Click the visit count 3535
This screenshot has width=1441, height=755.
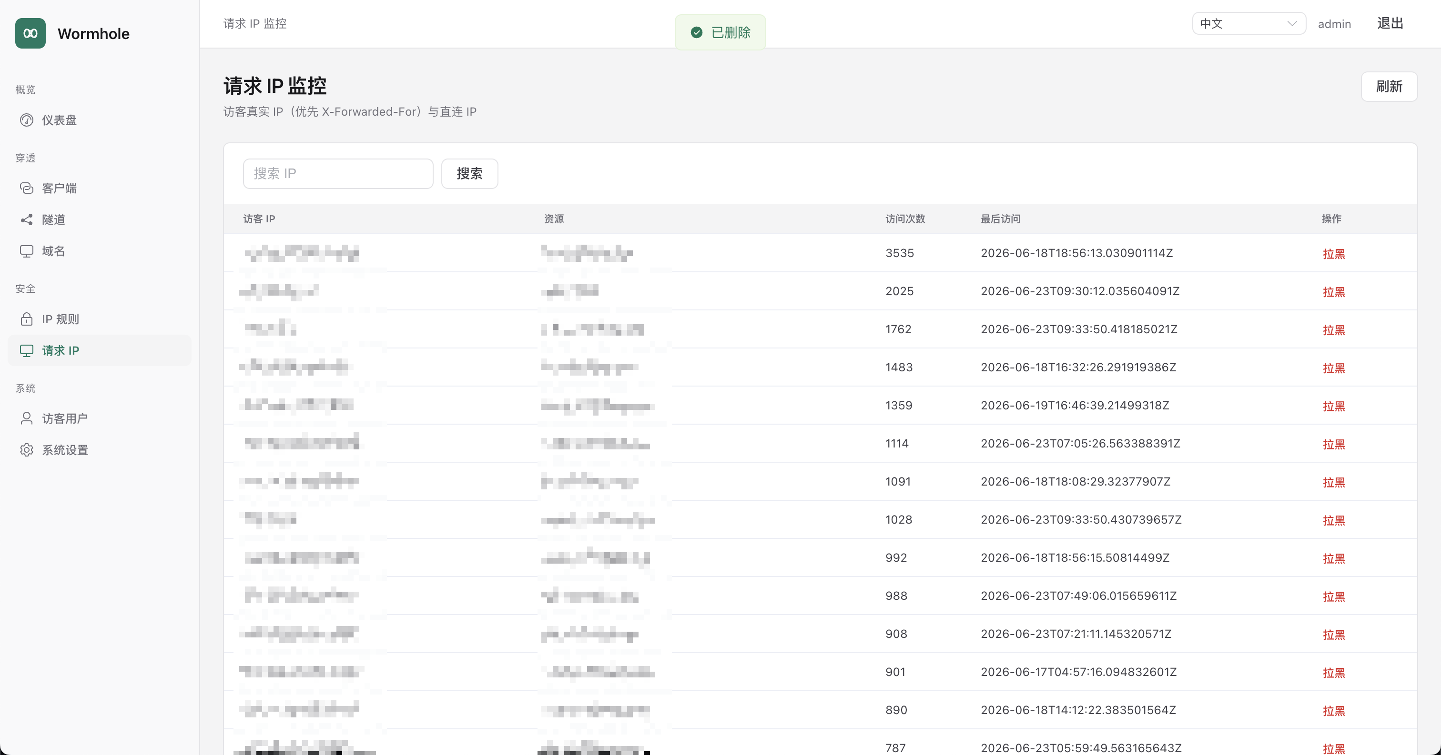click(900, 253)
